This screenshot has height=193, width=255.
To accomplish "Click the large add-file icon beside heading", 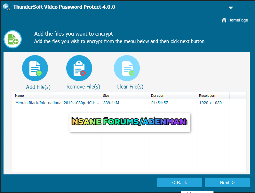I will (13, 39).
